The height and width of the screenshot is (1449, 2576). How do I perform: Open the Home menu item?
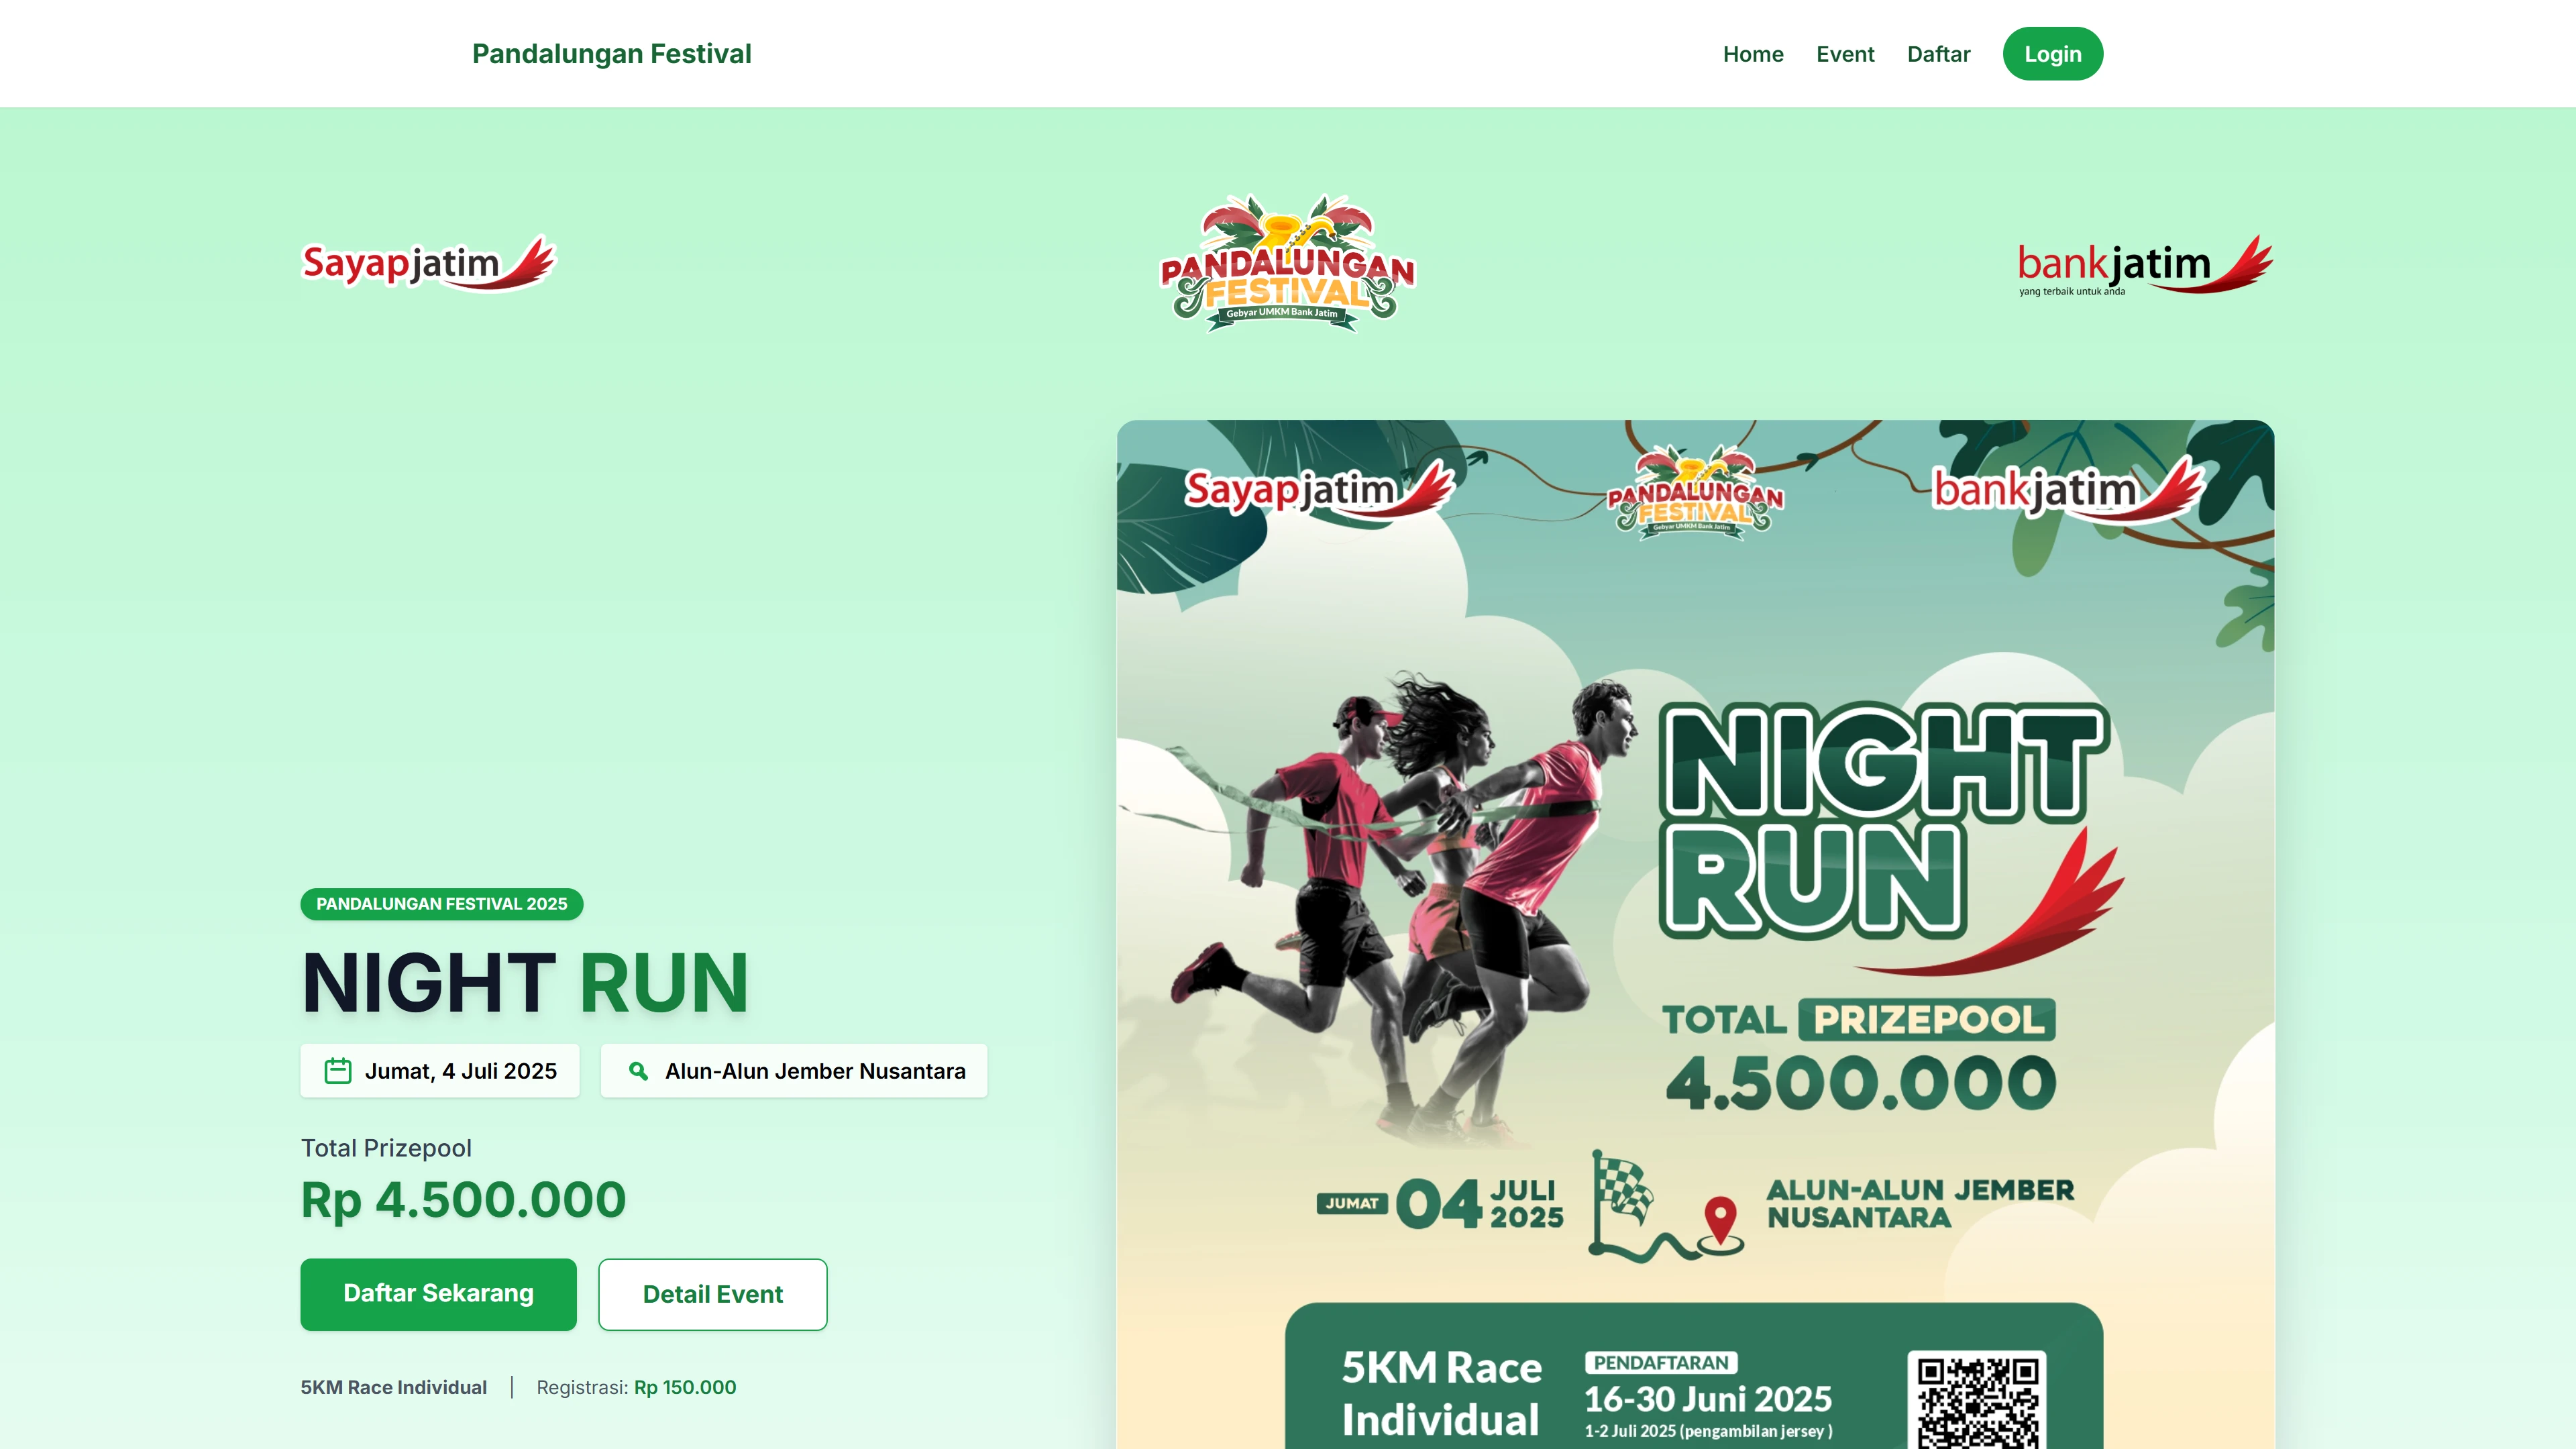[1753, 54]
